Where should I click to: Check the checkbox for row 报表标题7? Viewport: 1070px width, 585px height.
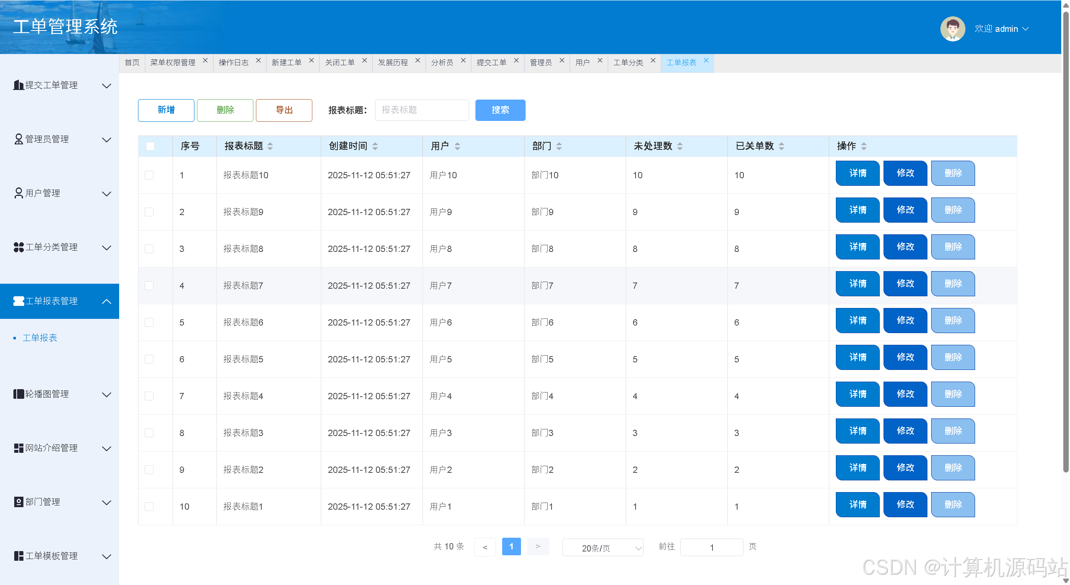tap(149, 286)
